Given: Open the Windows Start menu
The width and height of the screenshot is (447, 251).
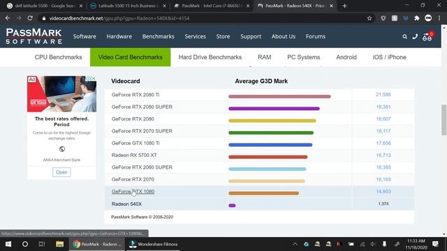Looking at the screenshot, I should coord(8,244).
